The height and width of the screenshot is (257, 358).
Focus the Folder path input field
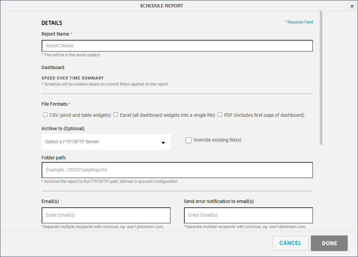[177, 170]
